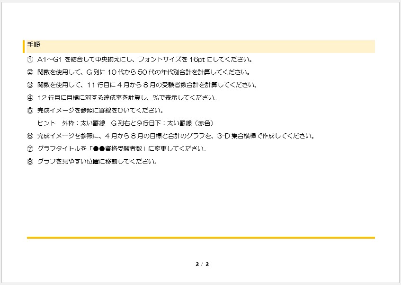Click the step about 11行目 受験者数合計
Screen dimensions: 401x285
[x=147, y=86]
